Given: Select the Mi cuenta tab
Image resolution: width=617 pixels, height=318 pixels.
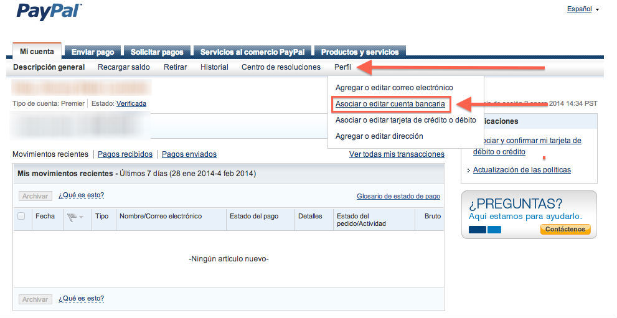Looking at the screenshot, I should pyautogui.click(x=37, y=52).
